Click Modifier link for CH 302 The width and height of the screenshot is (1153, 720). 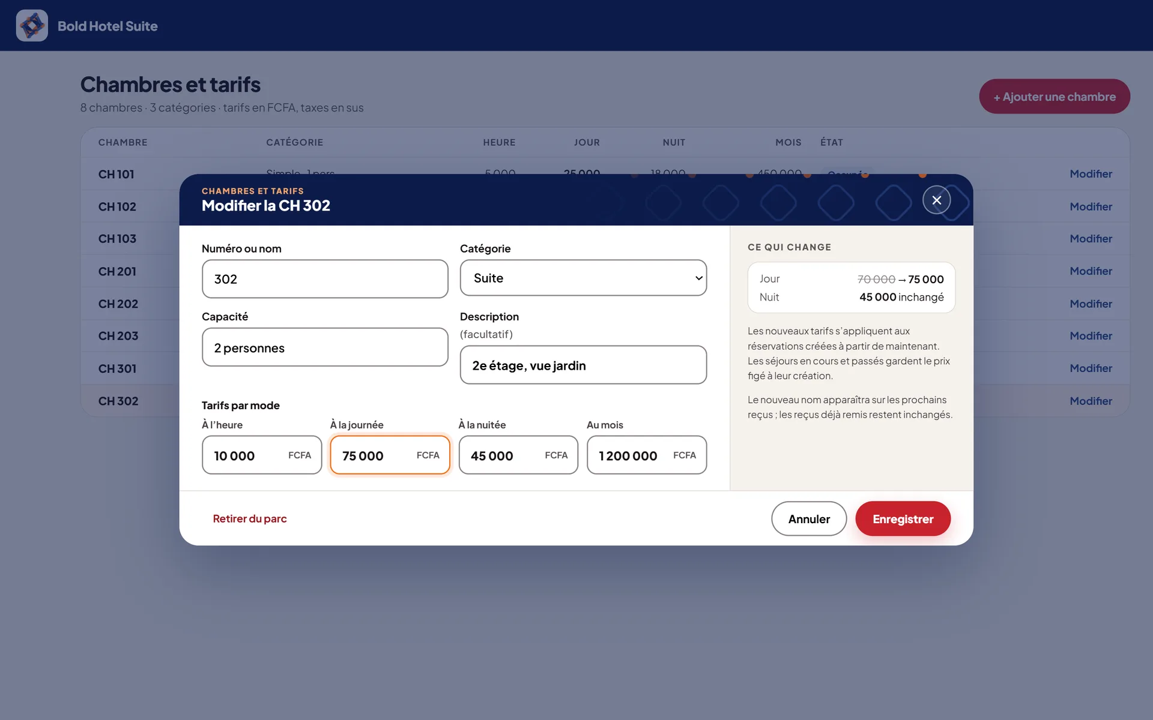point(1091,401)
